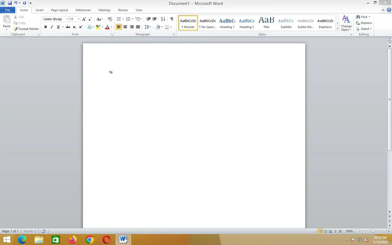Switch to the Page Layout tab

point(60,10)
